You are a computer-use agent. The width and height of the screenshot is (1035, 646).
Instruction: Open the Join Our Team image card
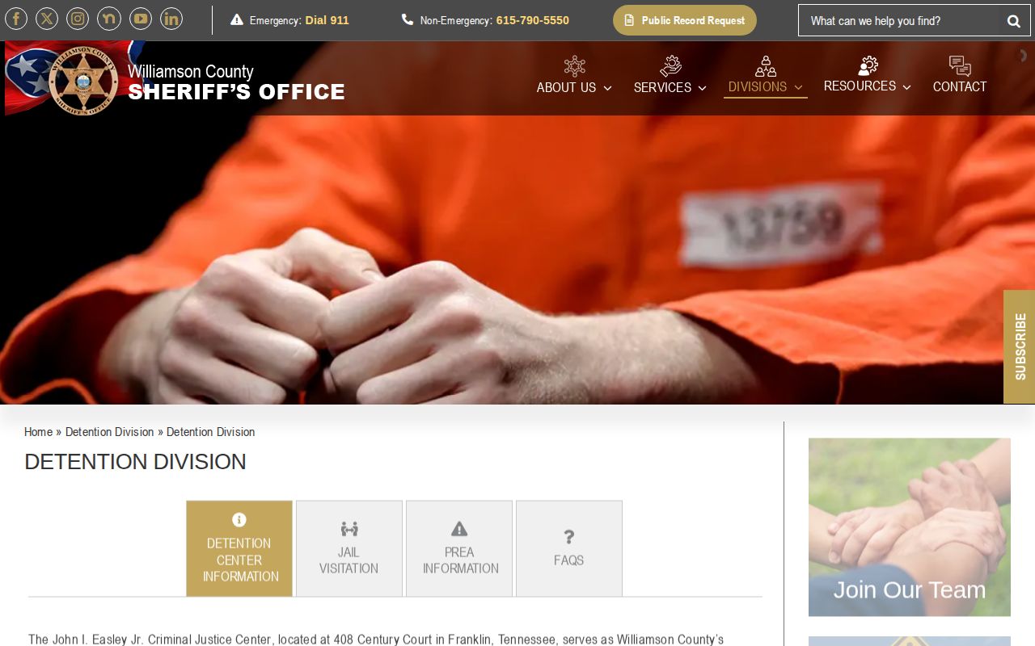(910, 527)
